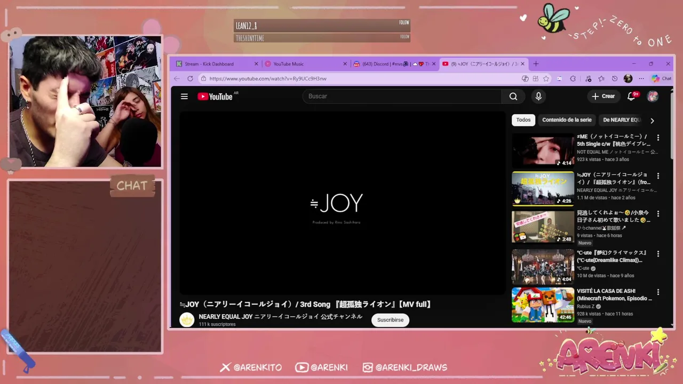The image size is (683, 384).
Task: Open the ≠ME video thumbnail
Action: coord(543,150)
